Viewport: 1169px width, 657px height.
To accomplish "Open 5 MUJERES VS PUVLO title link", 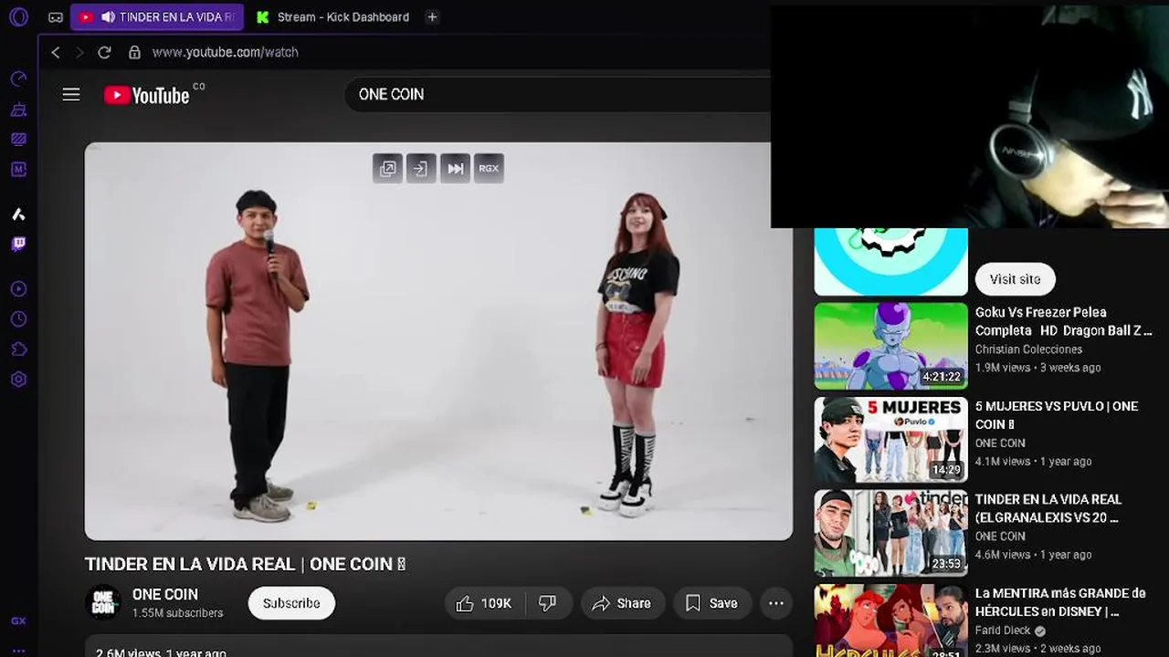I will (1057, 415).
